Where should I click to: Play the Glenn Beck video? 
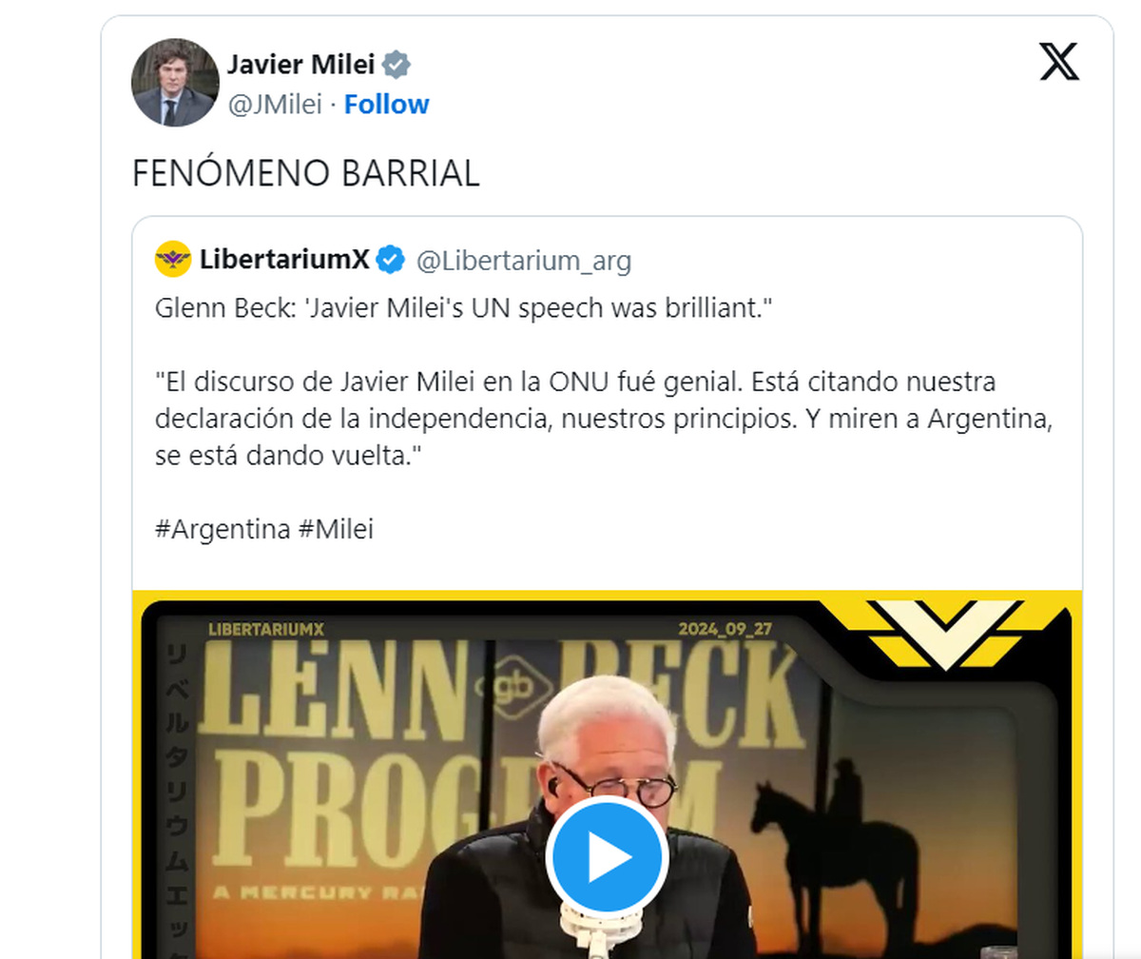click(x=607, y=858)
